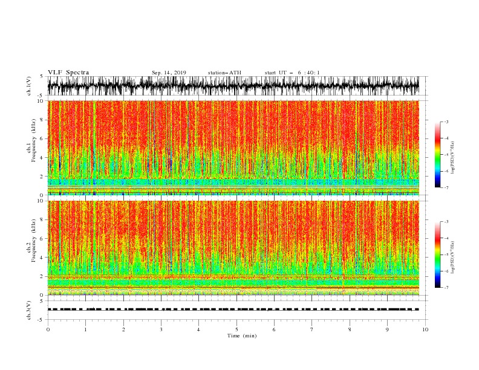Click the "-7" tick on ch.1 colorbar
This screenshot has height=370, width=479.
(446, 187)
